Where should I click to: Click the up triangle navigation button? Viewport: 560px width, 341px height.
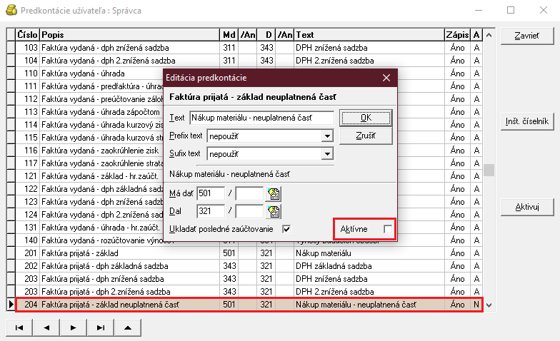click(x=127, y=327)
